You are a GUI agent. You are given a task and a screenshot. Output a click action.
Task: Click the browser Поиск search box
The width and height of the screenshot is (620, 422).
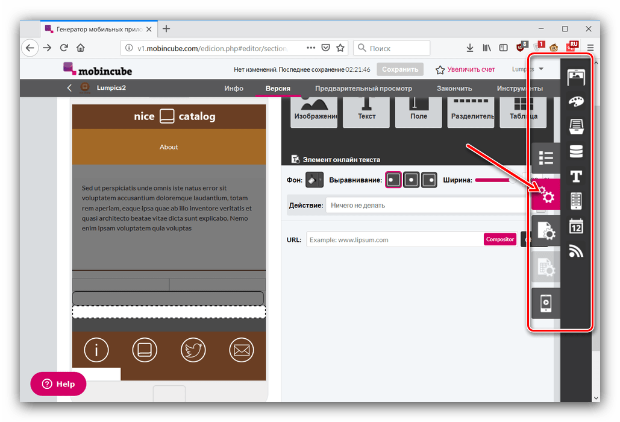(x=392, y=48)
